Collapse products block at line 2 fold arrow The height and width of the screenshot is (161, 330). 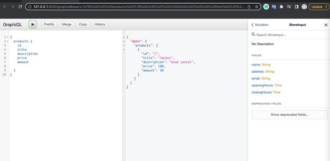[x=7, y=41]
